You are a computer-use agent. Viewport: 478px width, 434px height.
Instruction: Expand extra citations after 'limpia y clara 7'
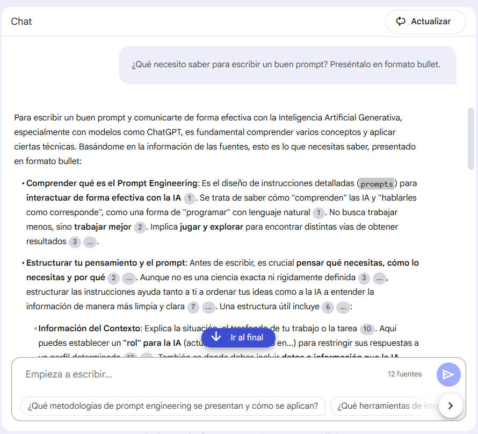tap(208, 307)
